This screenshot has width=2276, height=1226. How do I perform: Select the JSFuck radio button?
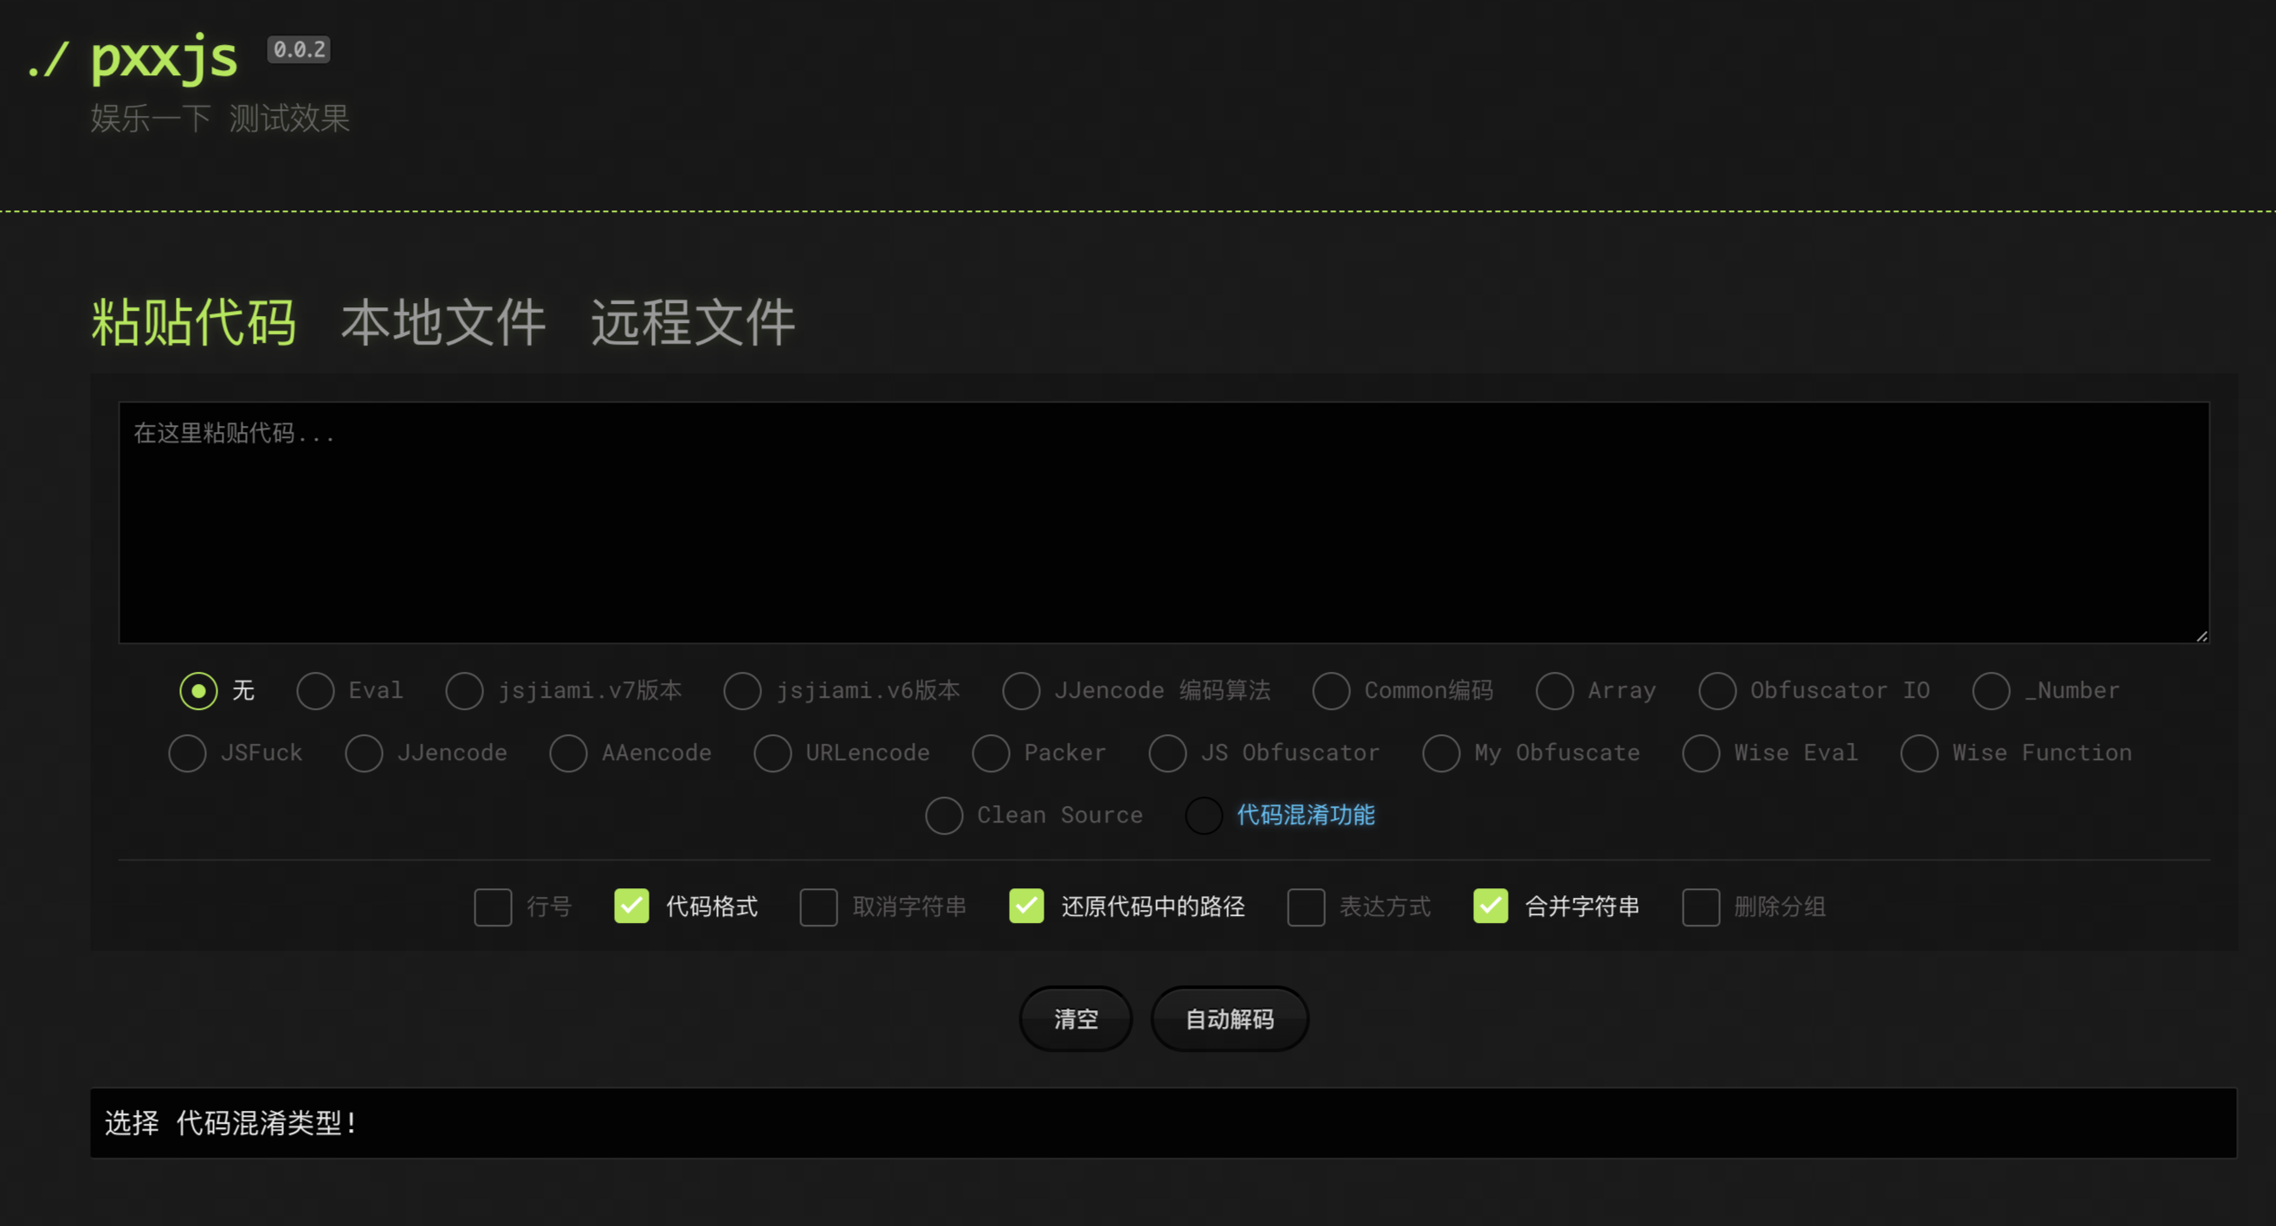click(187, 753)
